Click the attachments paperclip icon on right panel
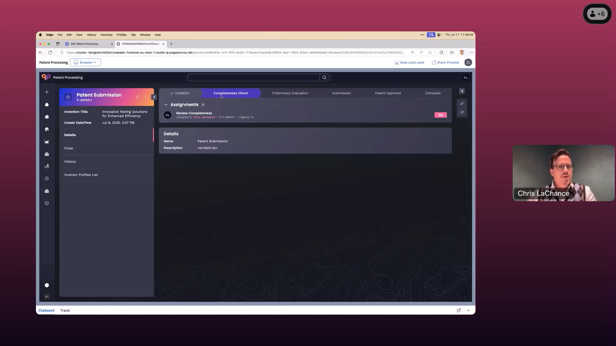This screenshot has width=616, height=346. (x=462, y=103)
